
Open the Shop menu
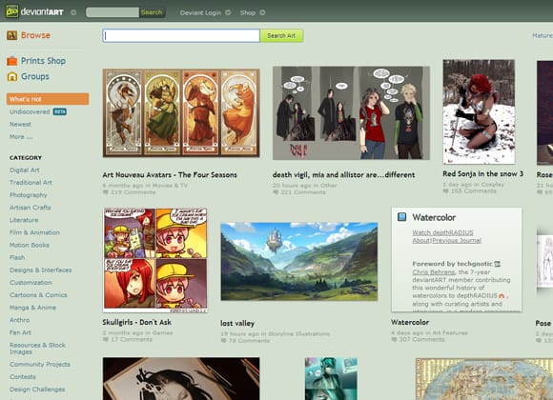click(x=248, y=12)
